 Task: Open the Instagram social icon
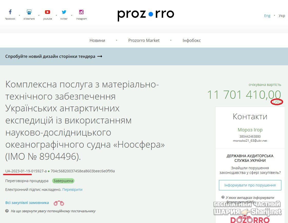81,12
